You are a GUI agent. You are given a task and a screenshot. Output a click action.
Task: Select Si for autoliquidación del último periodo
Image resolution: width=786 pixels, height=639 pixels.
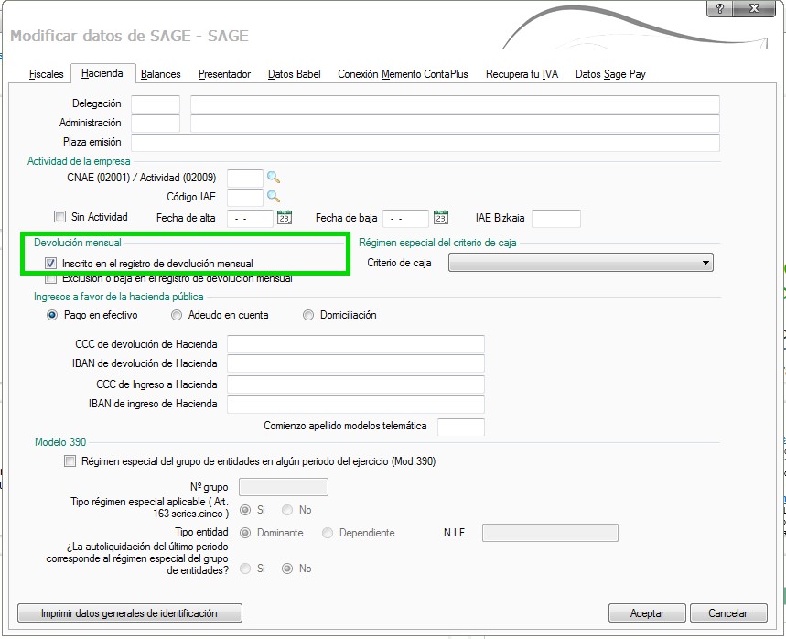click(x=245, y=569)
